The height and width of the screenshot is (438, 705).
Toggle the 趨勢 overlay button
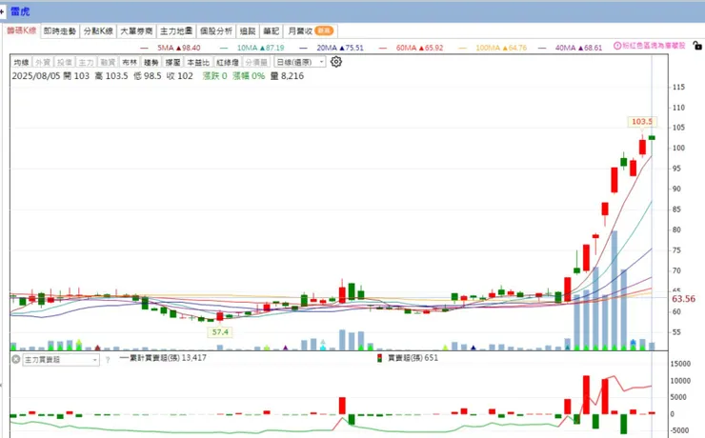151,63
